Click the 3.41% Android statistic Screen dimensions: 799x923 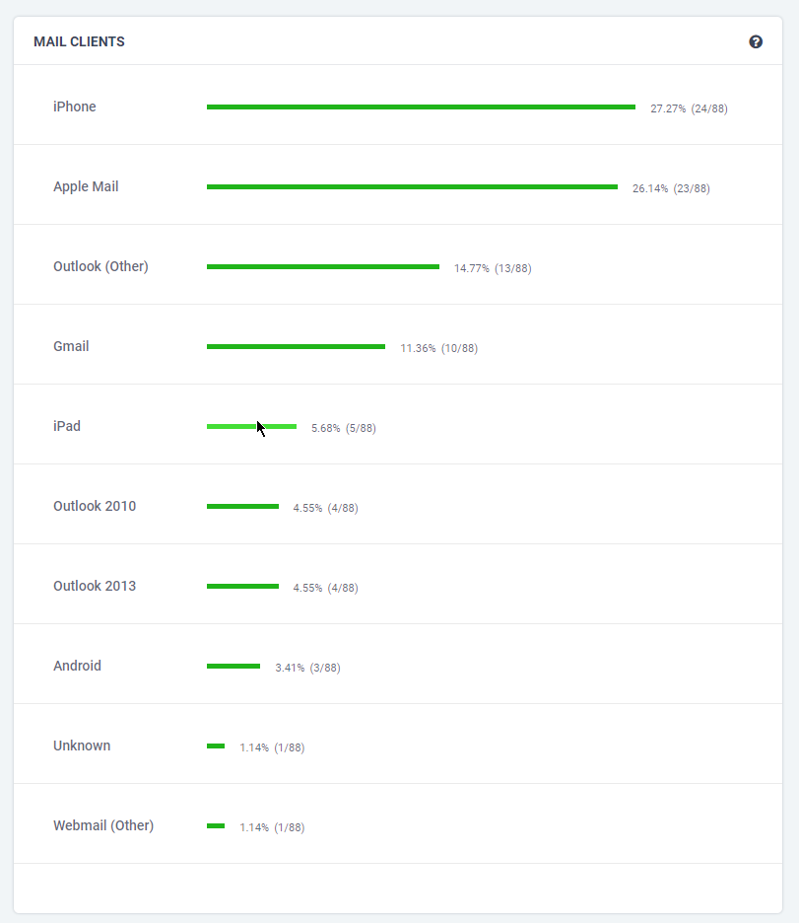point(307,668)
